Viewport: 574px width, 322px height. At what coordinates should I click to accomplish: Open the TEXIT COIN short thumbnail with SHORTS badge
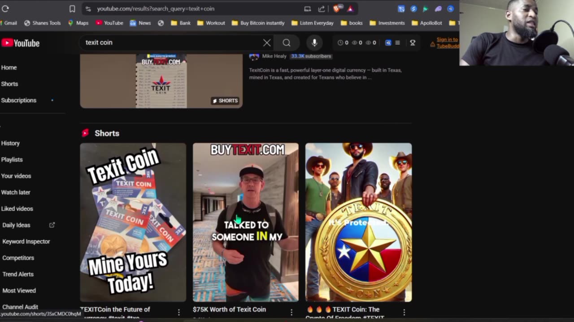tap(161, 81)
